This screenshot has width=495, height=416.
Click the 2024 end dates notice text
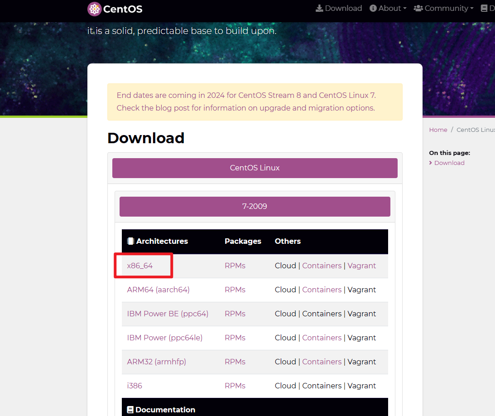pyautogui.click(x=246, y=102)
